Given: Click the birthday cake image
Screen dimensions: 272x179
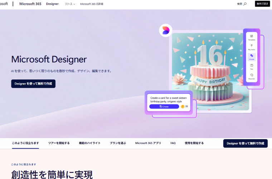Looking at the screenshot, I should (210, 72).
